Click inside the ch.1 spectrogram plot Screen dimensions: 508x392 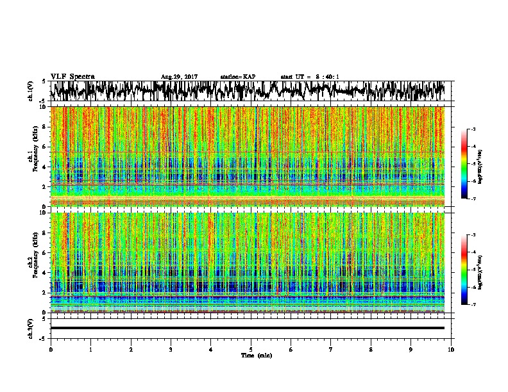point(248,156)
